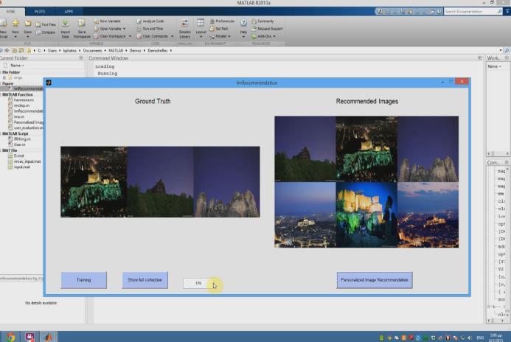511x342 pixels.
Task: Select the mrec_input.mat file
Action: point(27,161)
